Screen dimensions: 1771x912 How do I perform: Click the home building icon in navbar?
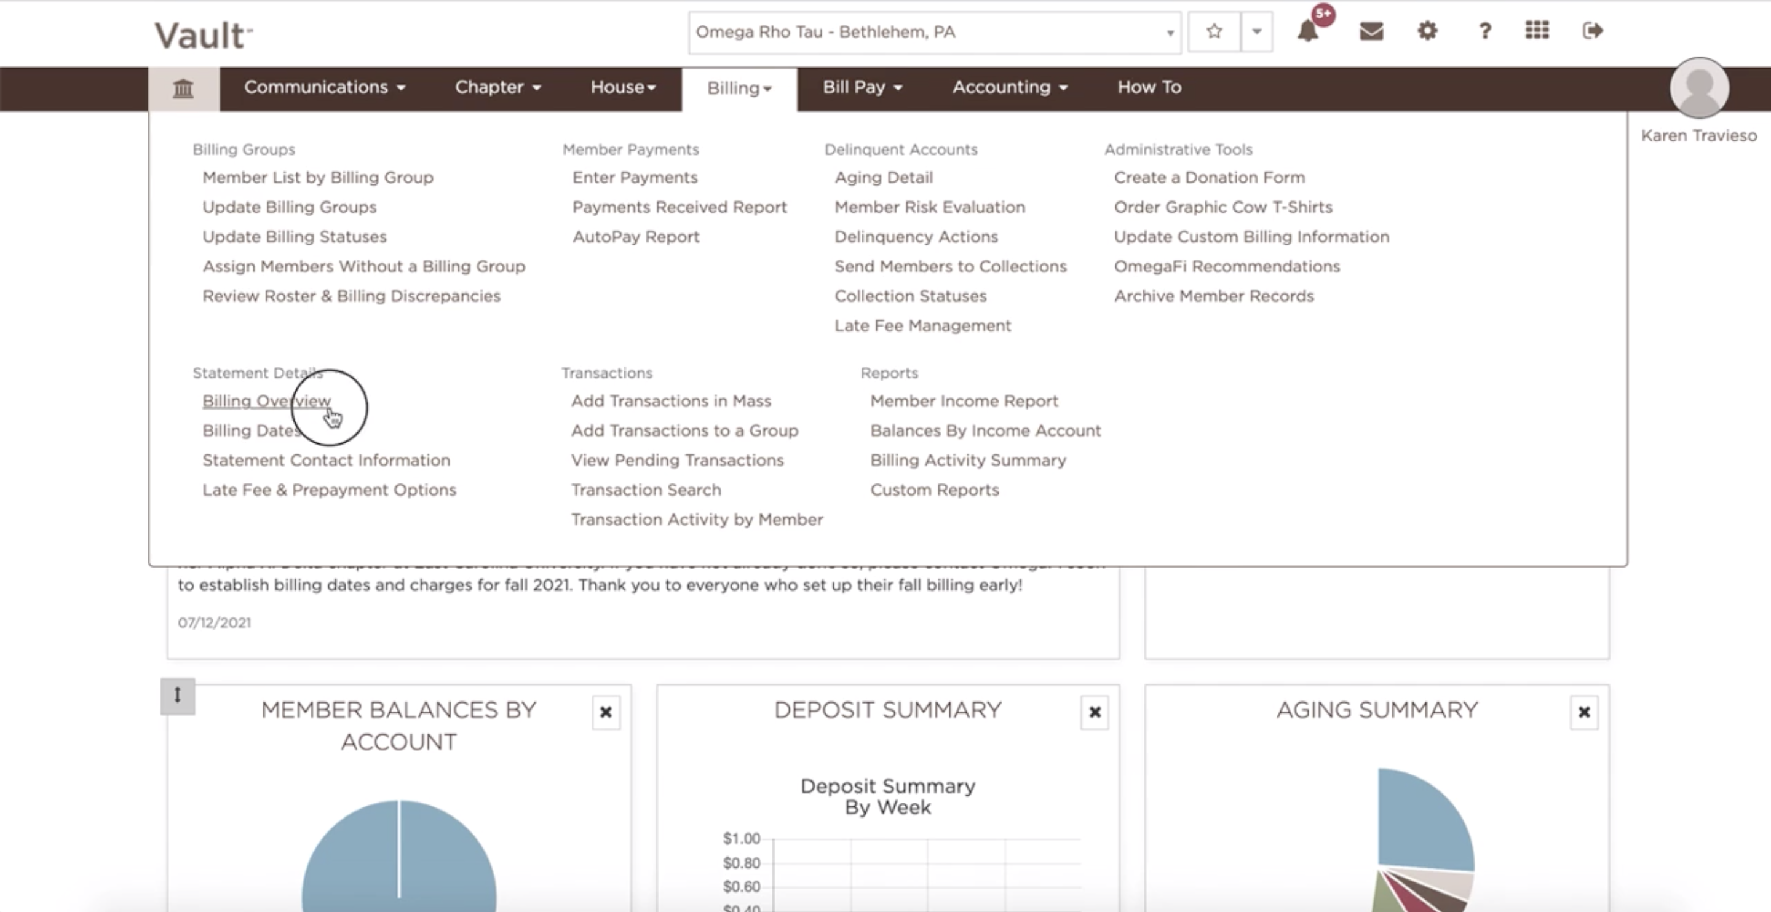coord(183,88)
